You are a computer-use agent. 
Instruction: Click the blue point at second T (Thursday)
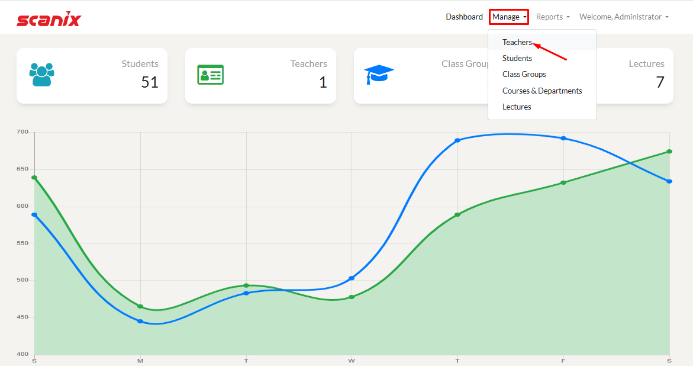[457, 140]
